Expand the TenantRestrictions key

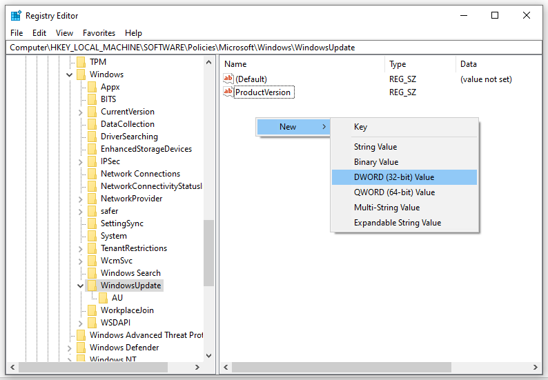coord(80,249)
